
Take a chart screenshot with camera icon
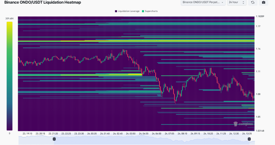point(263,2)
